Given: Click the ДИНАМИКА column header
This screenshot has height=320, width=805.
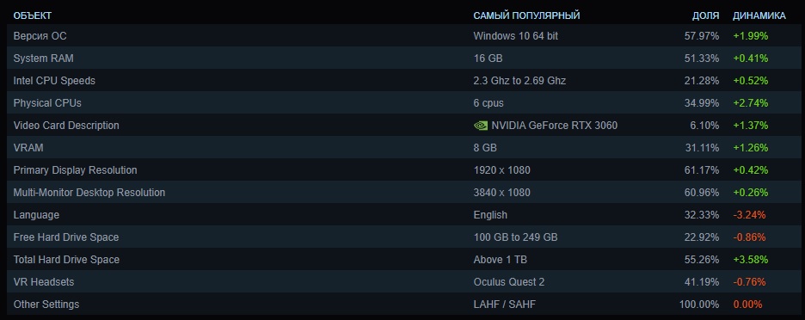Looking at the screenshot, I should click(759, 16).
